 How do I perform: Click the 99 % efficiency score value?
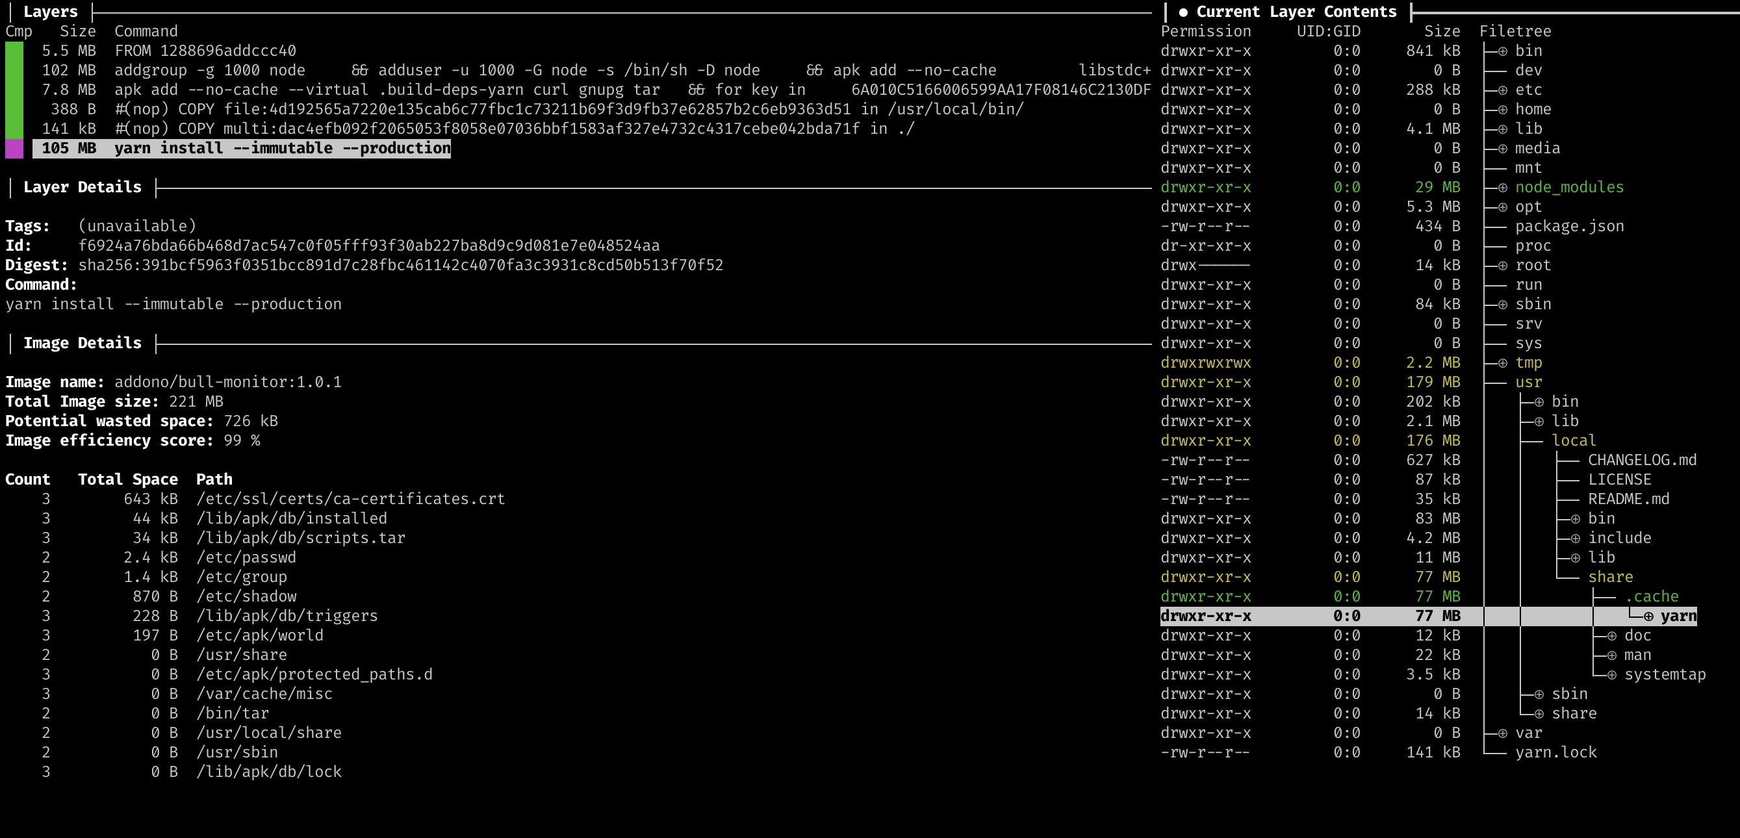point(241,440)
